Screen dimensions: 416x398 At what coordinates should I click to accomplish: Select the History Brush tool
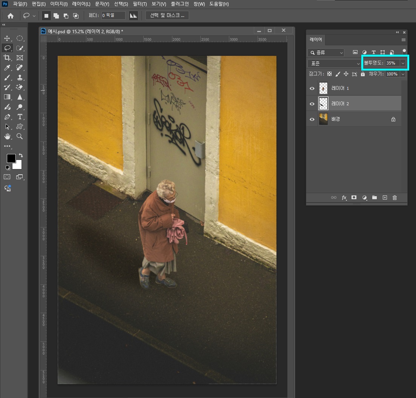click(x=7, y=87)
